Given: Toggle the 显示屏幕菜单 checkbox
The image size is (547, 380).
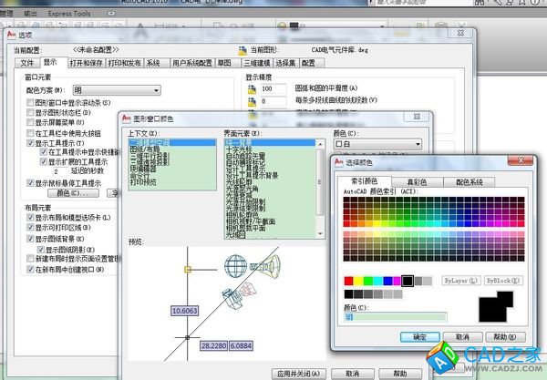Looking at the screenshot, I should 29,123.
